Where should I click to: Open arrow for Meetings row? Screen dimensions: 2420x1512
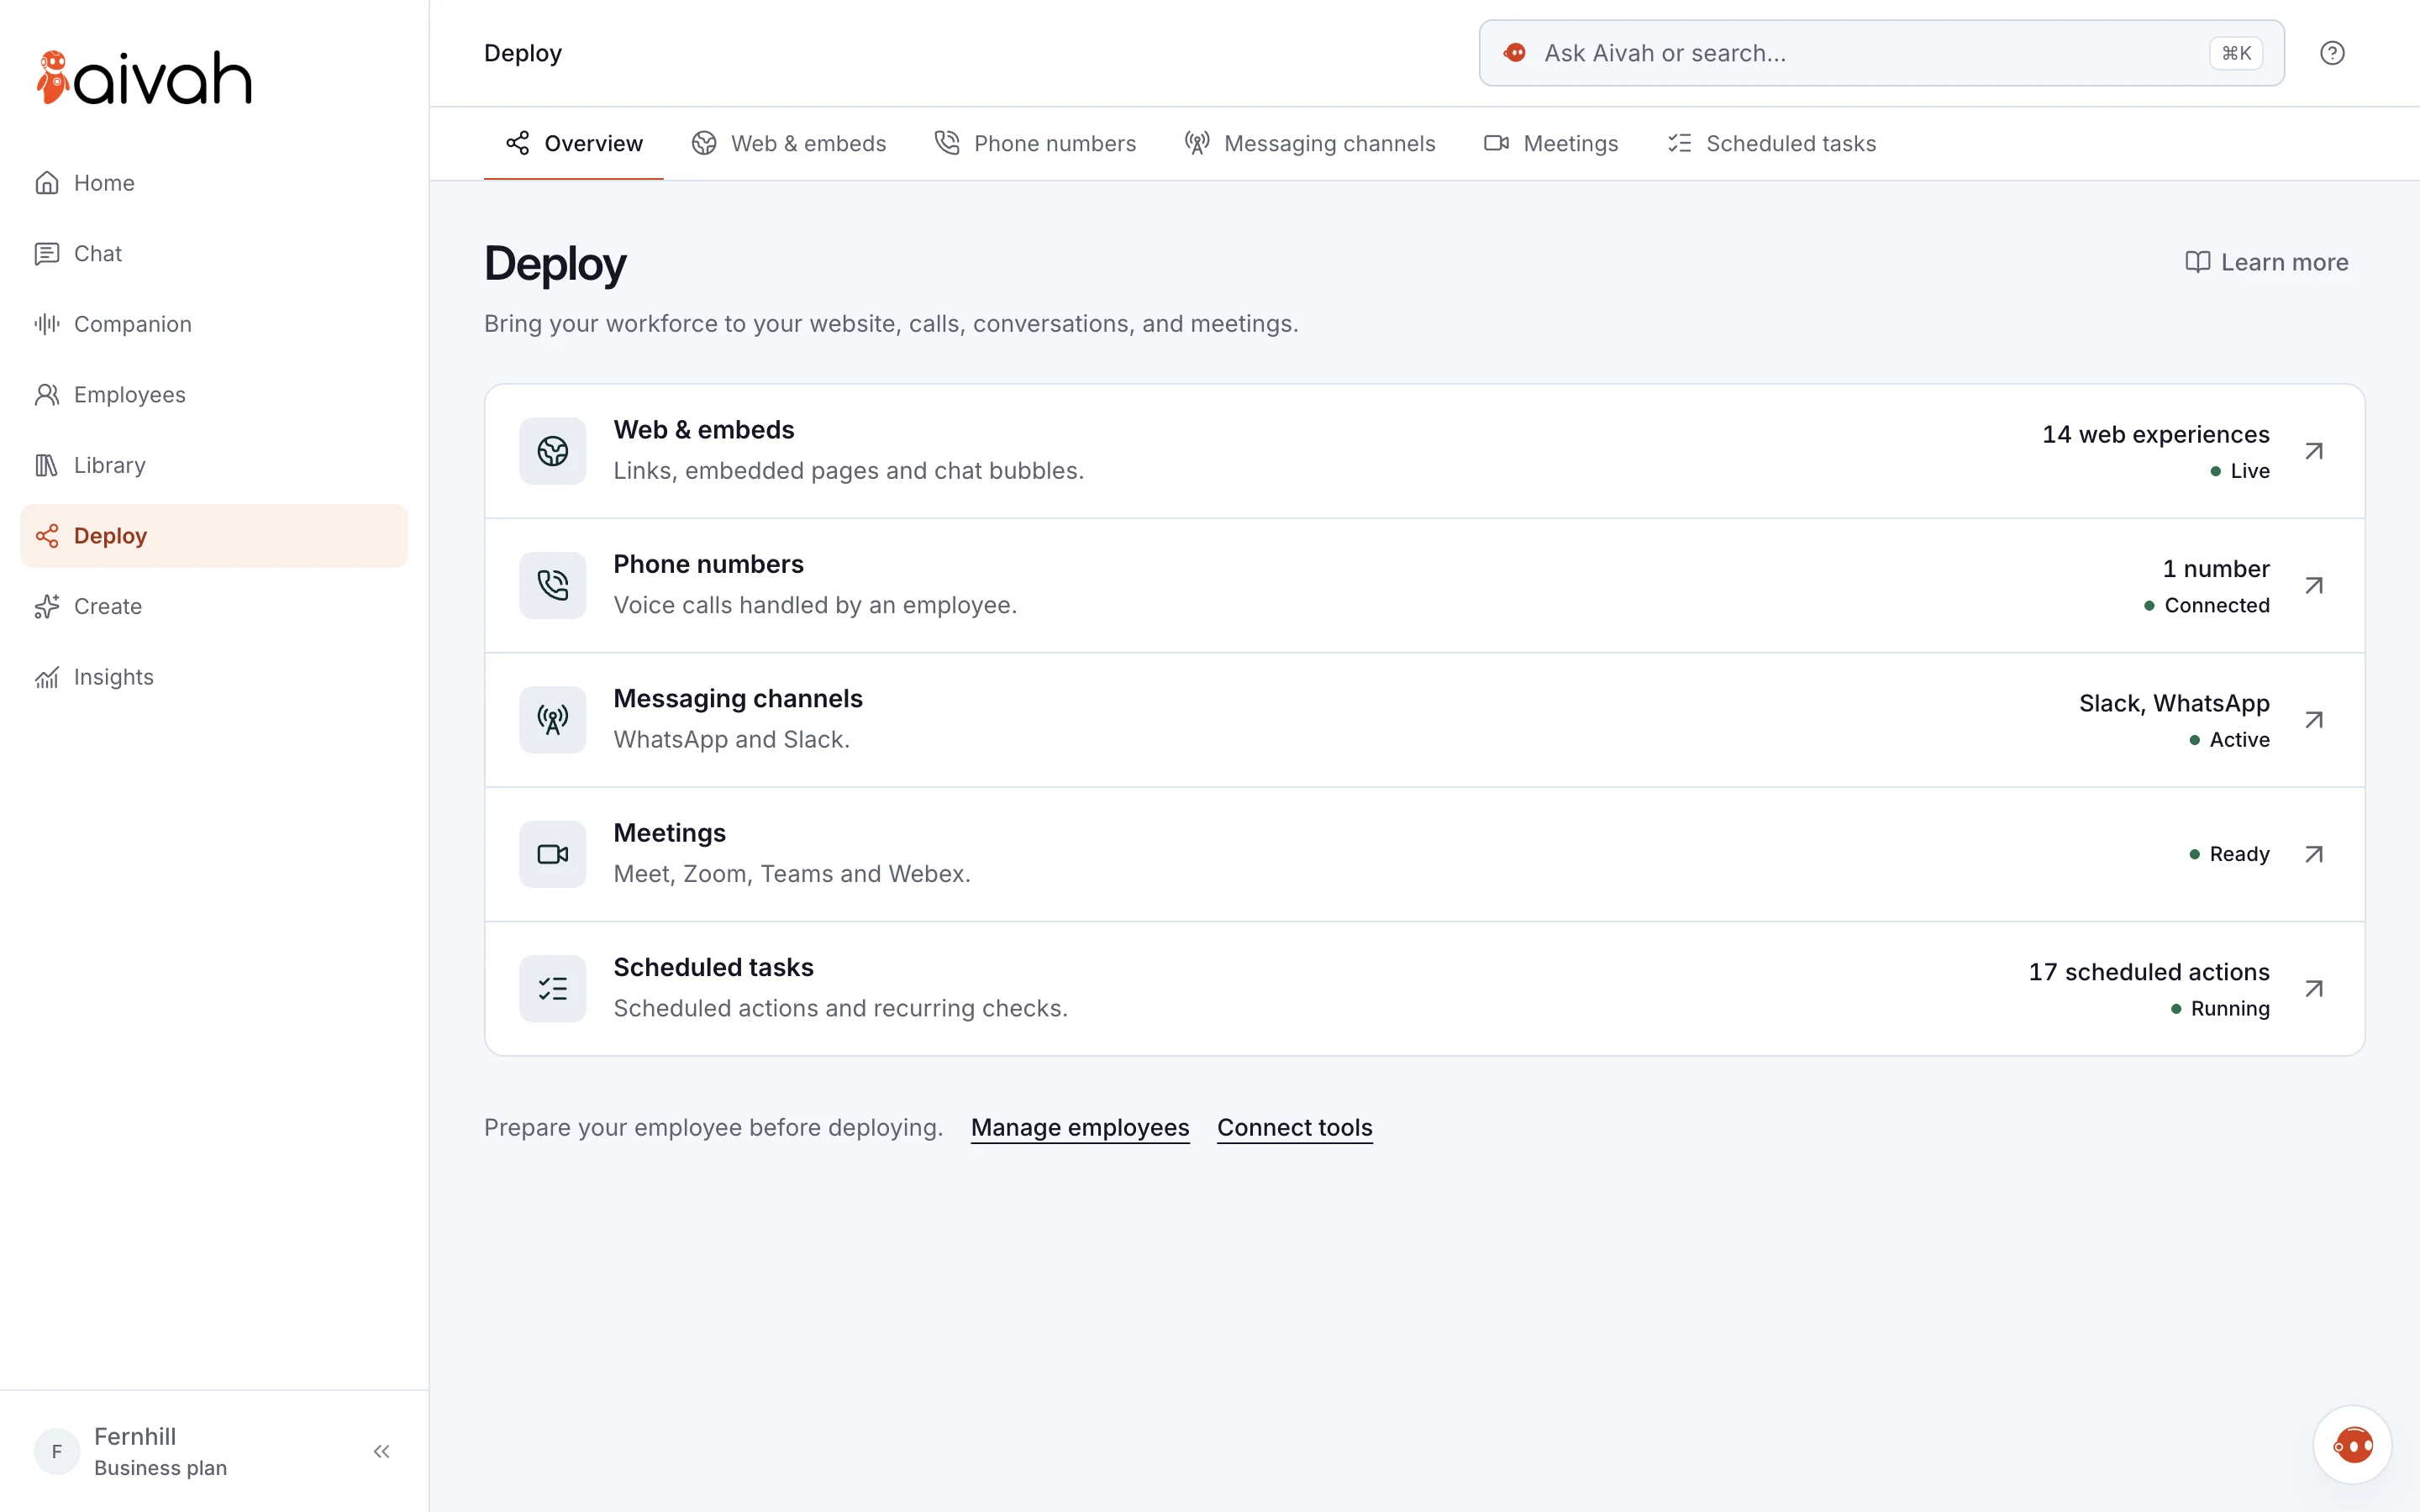pos(2314,854)
